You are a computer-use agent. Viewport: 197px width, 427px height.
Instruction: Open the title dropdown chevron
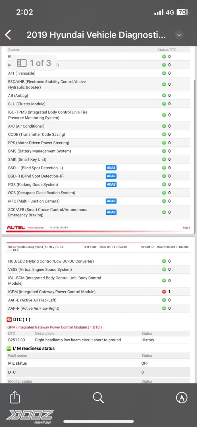point(179,35)
